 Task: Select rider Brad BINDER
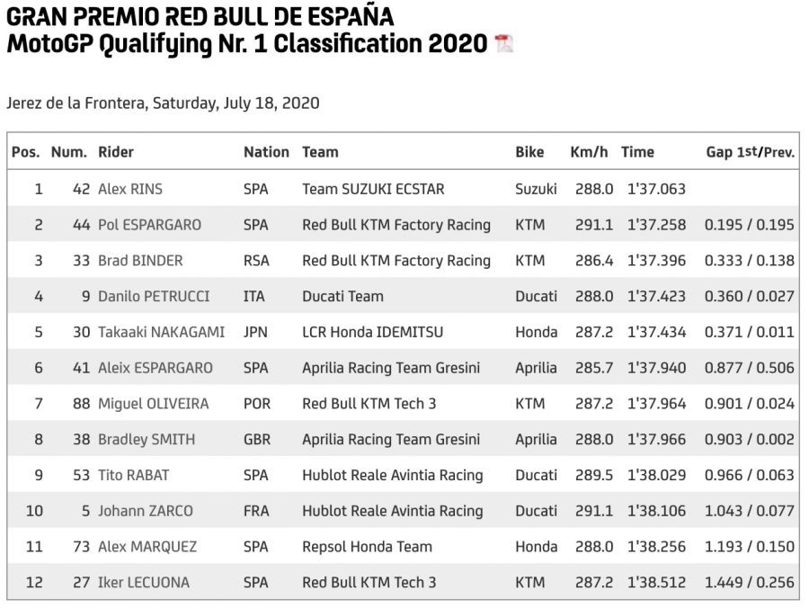(x=140, y=261)
